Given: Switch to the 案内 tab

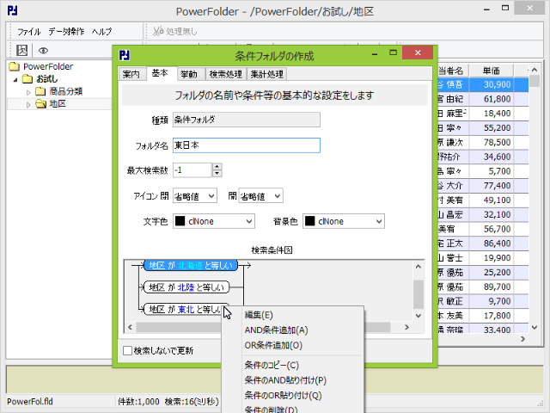Looking at the screenshot, I should click(x=131, y=74).
